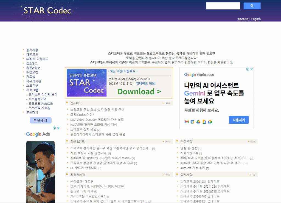Switch language to English
This screenshot has height=203, width=281.
point(256,19)
